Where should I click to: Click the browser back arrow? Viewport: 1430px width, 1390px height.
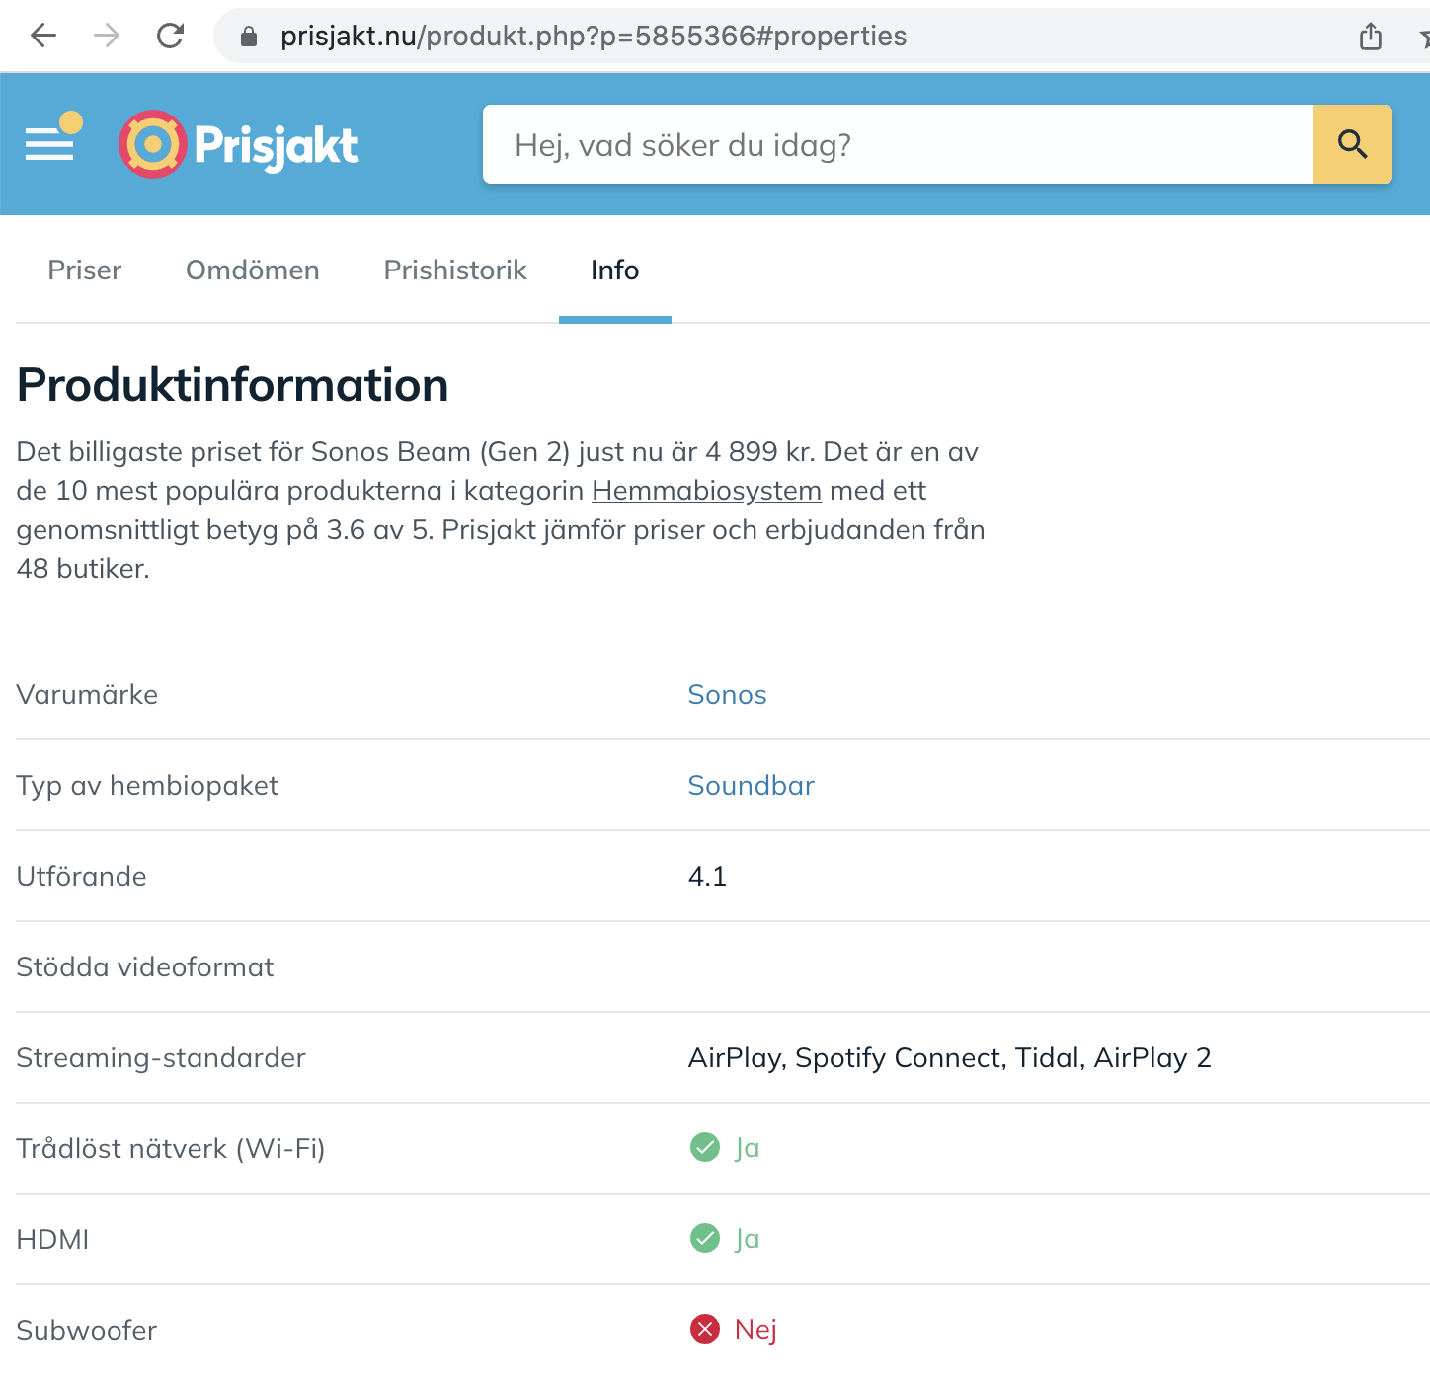pos(43,37)
